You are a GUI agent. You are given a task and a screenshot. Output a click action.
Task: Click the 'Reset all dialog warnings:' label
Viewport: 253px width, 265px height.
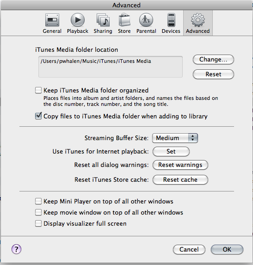(x=111, y=165)
